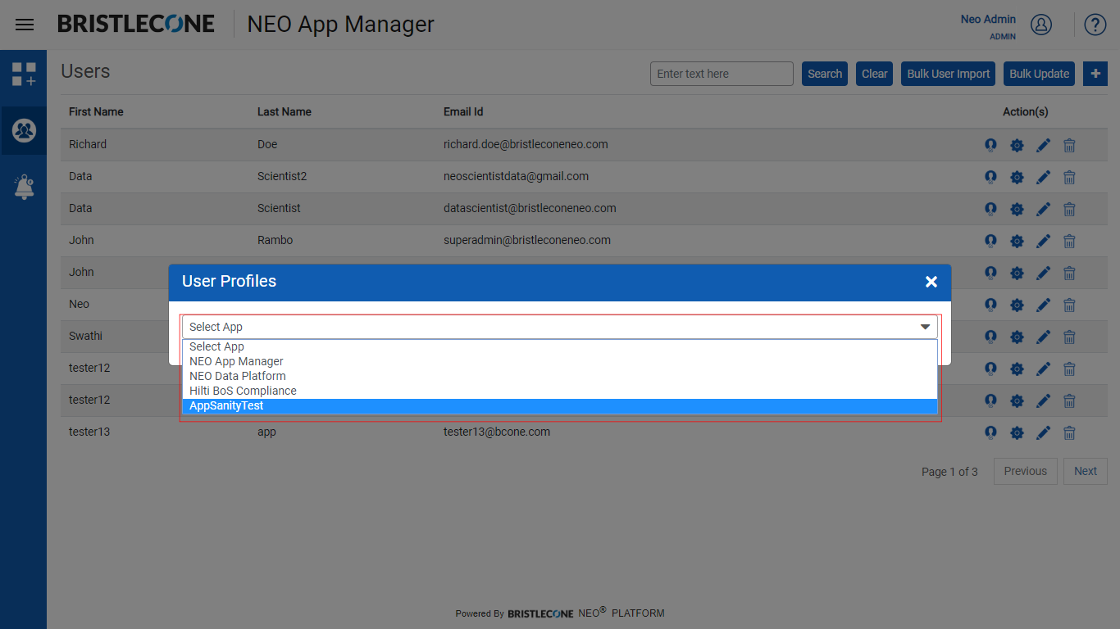Open user profile icon for tester13 row
1120x629 pixels.
990,432
